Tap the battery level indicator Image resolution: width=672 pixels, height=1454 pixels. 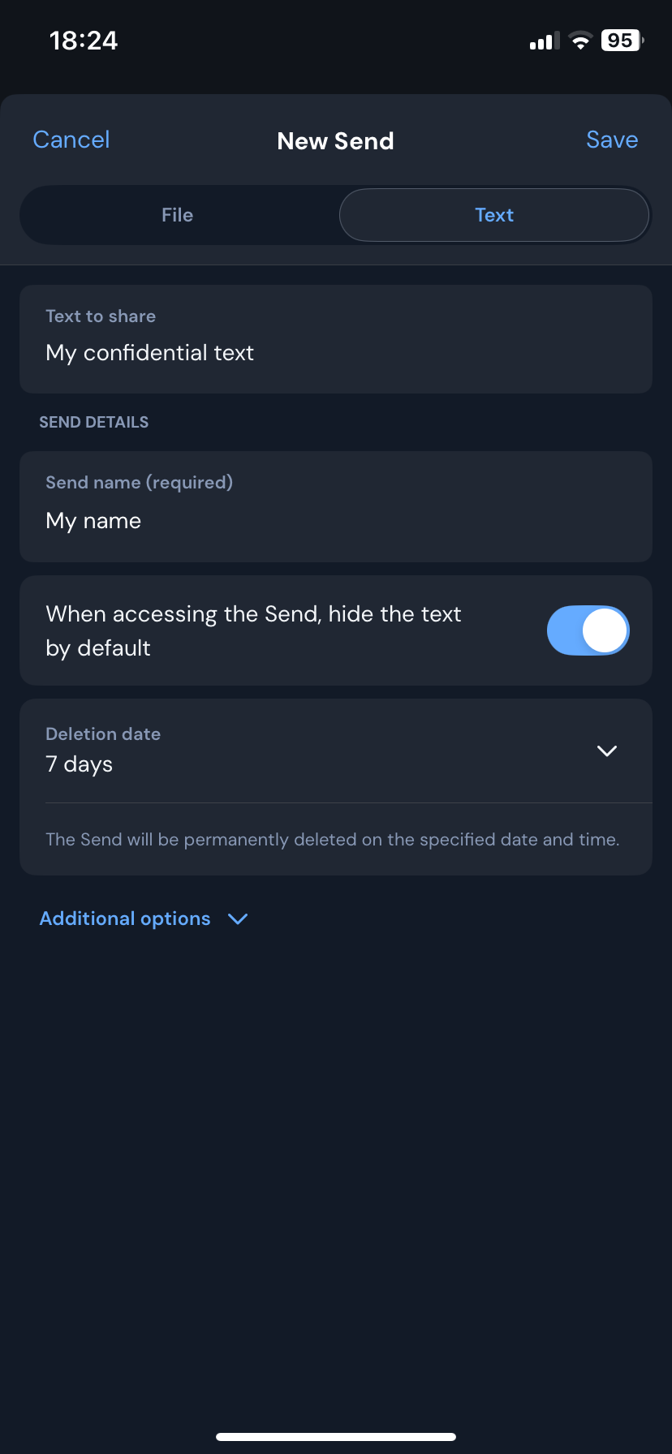[622, 41]
